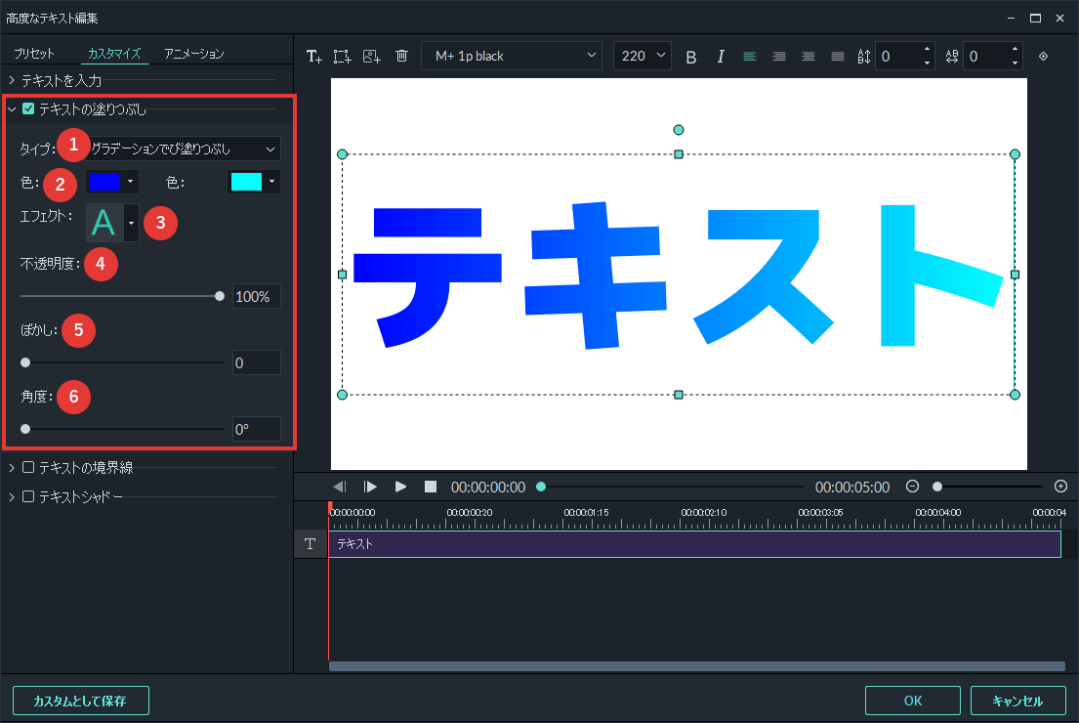
Task: Stop the preview playback
Action: pyautogui.click(x=430, y=487)
